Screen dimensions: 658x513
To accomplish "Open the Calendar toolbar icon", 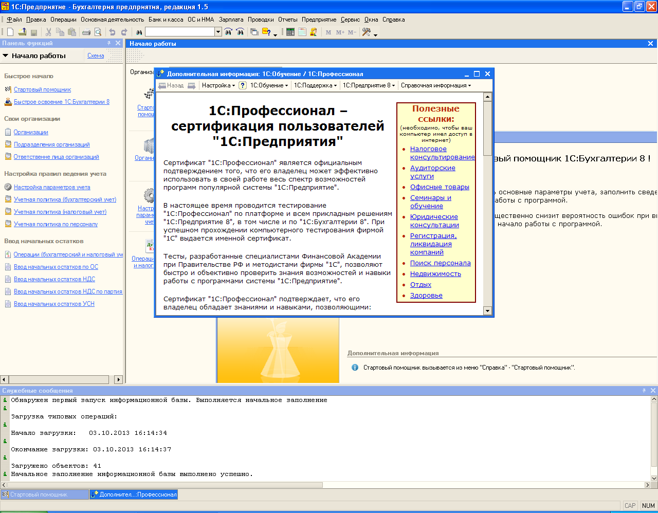I will (302, 32).
